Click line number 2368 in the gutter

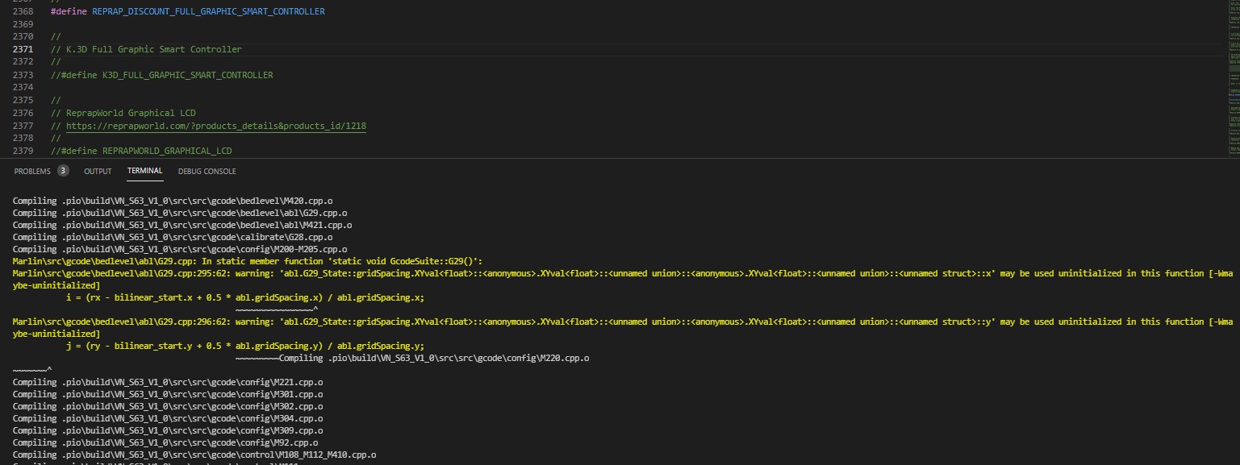coord(23,12)
